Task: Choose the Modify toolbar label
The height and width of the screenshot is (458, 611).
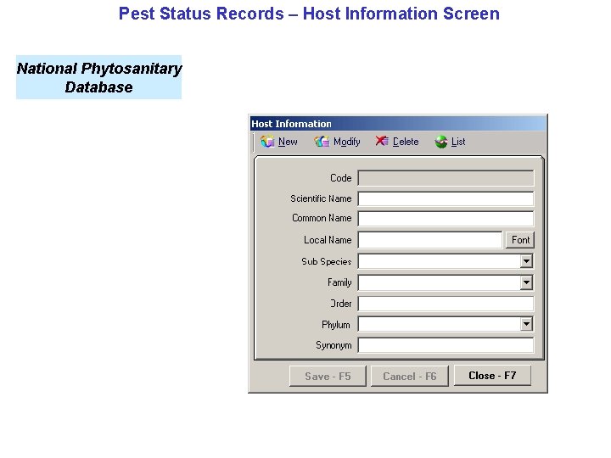Action: (346, 142)
